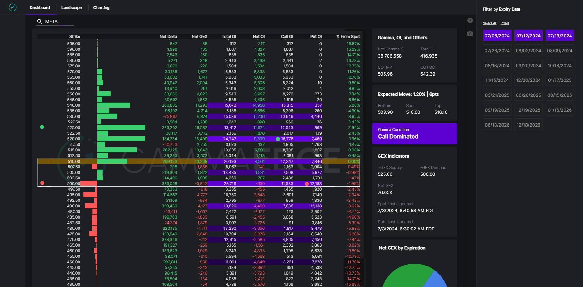Click the red GEX bar for strike 490.00
Viewport: 583px width, 287px height.
[x=91, y=206]
